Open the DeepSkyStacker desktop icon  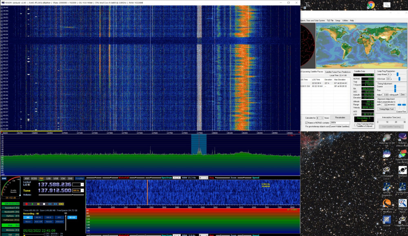pos(402,156)
